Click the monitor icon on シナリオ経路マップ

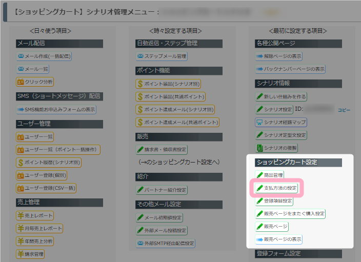point(259,122)
